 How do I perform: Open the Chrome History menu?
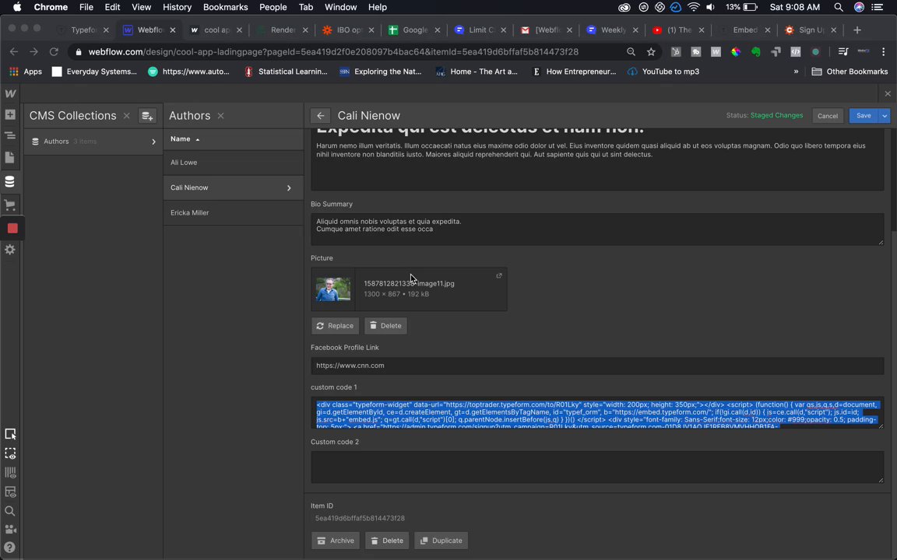(x=177, y=8)
